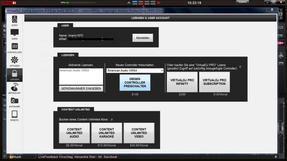Select deck layout 1 in main window

point(281,10)
